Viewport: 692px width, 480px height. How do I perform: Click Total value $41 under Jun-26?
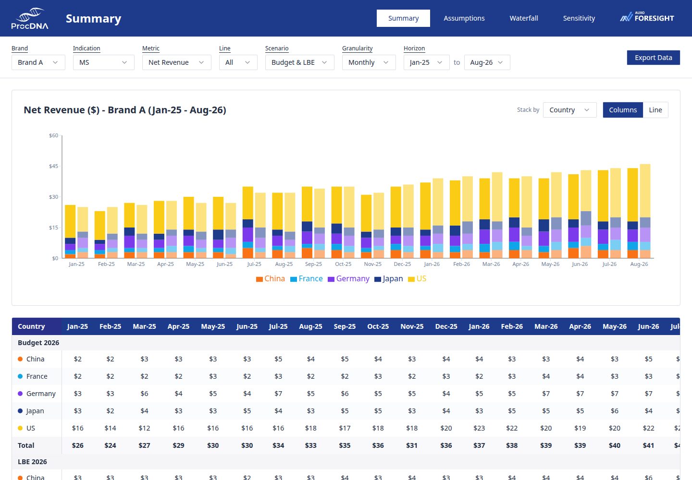(648, 445)
